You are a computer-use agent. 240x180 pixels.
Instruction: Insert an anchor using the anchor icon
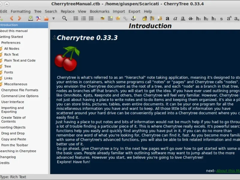point(133,18)
